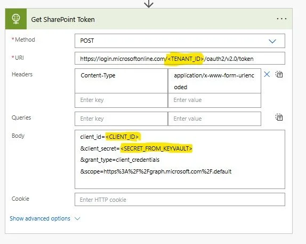
Task: Open the three-dots menu of Get SharePoint Token
Action: 281,19
